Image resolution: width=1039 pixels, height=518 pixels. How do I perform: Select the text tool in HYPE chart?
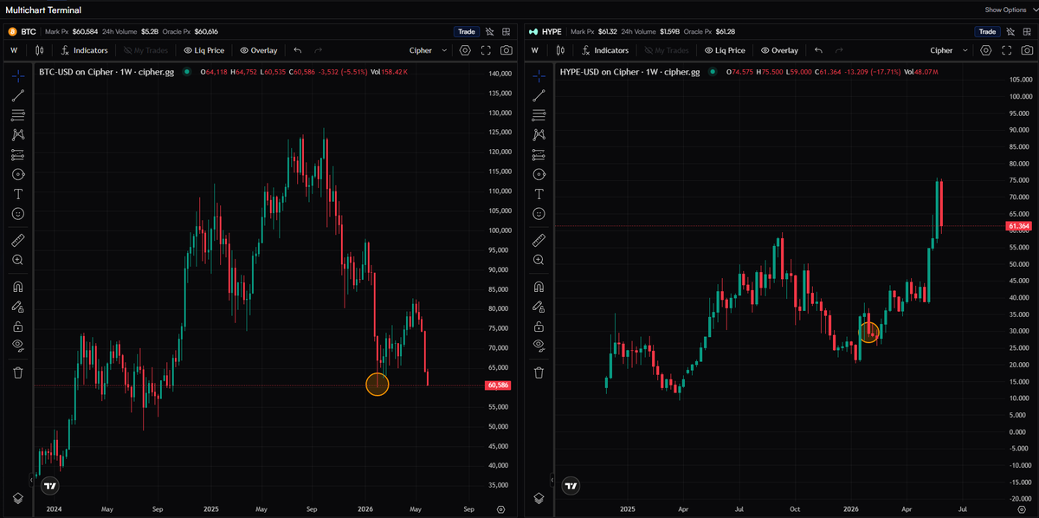pyautogui.click(x=539, y=194)
